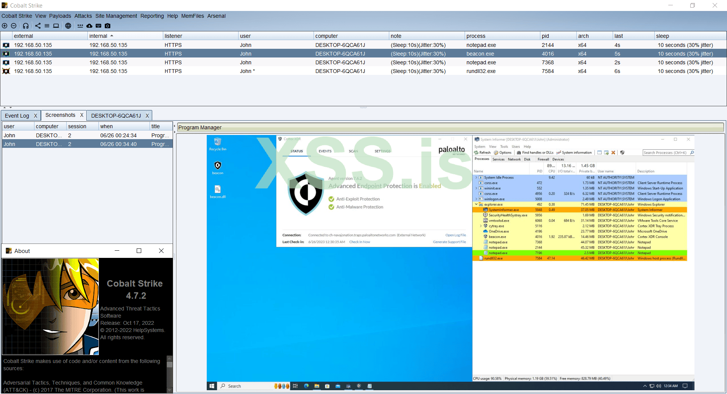Click session icon for beacon.exe pid 4016
This screenshot has width=727, height=394.
[6, 54]
